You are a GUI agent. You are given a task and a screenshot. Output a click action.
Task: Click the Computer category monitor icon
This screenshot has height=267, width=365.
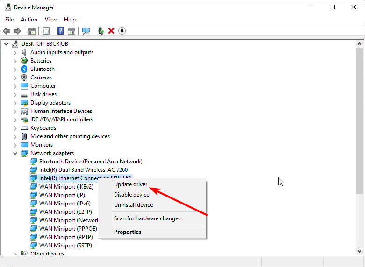point(24,86)
